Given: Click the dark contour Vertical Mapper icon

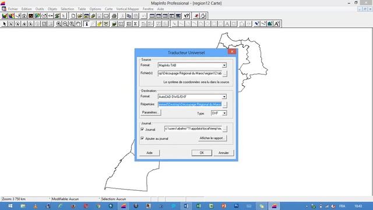Looking at the screenshot, I should pos(31,16).
